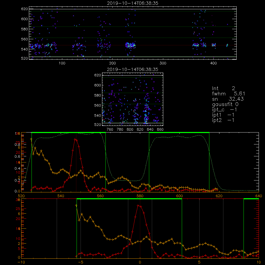Click x-axis label '780' under middle image

(120, 130)
